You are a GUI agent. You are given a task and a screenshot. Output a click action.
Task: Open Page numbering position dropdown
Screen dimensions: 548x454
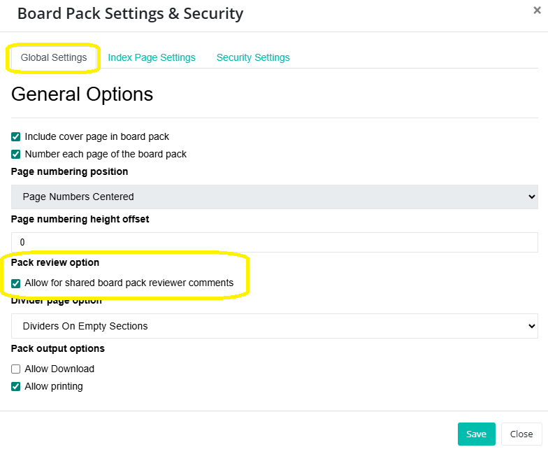274,197
